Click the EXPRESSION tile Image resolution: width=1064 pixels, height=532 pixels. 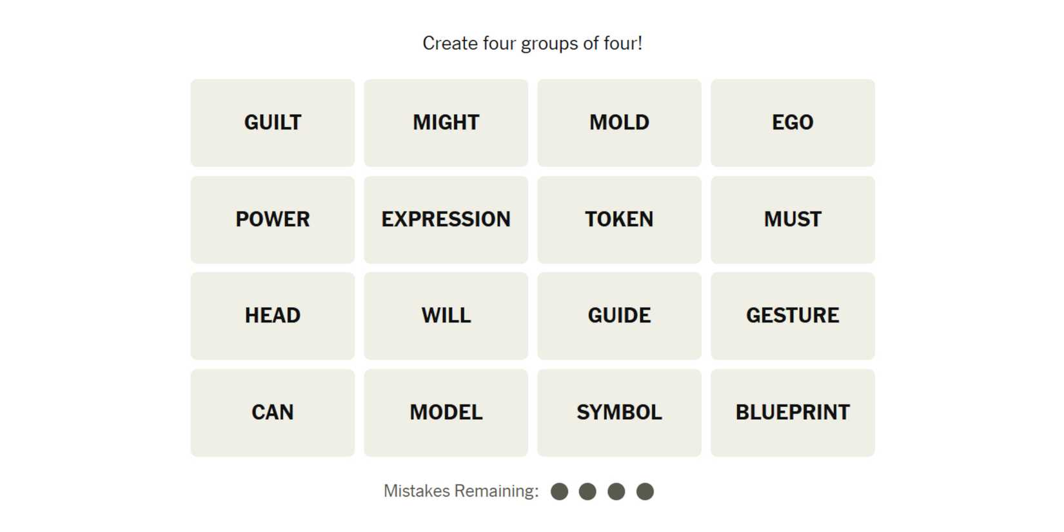(446, 219)
